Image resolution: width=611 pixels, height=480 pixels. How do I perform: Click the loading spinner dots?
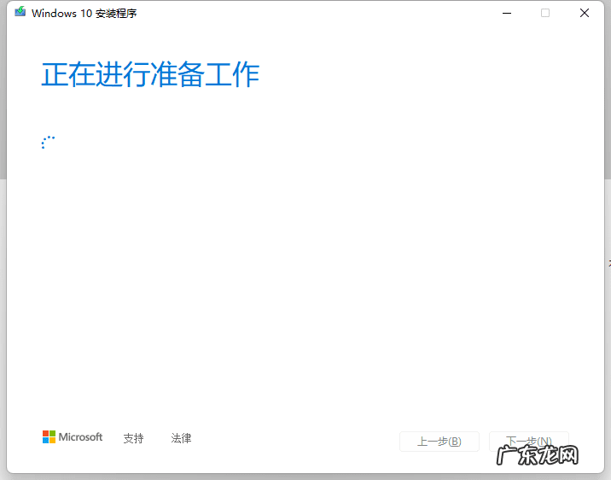(x=48, y=143)
